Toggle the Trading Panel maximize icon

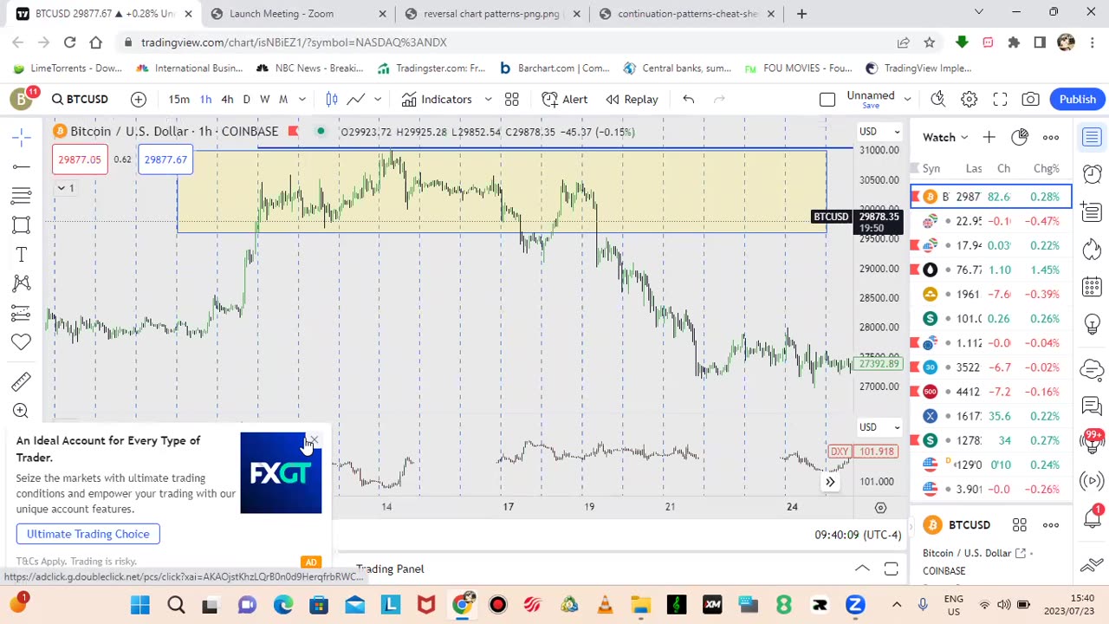pyautogui.click(x=891, y=569)
